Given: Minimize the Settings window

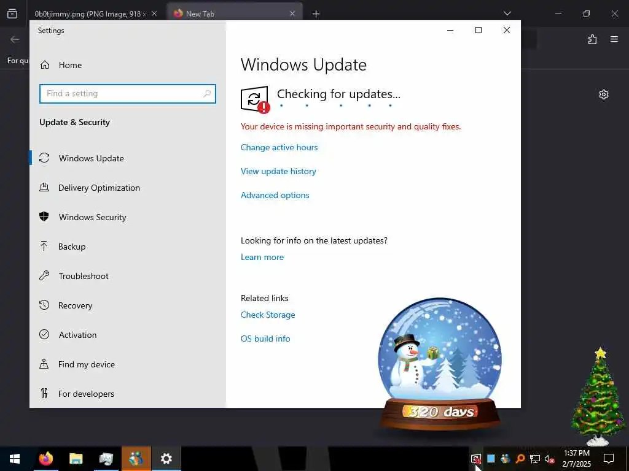Looking at the screenshot, I should pos(450,30).
